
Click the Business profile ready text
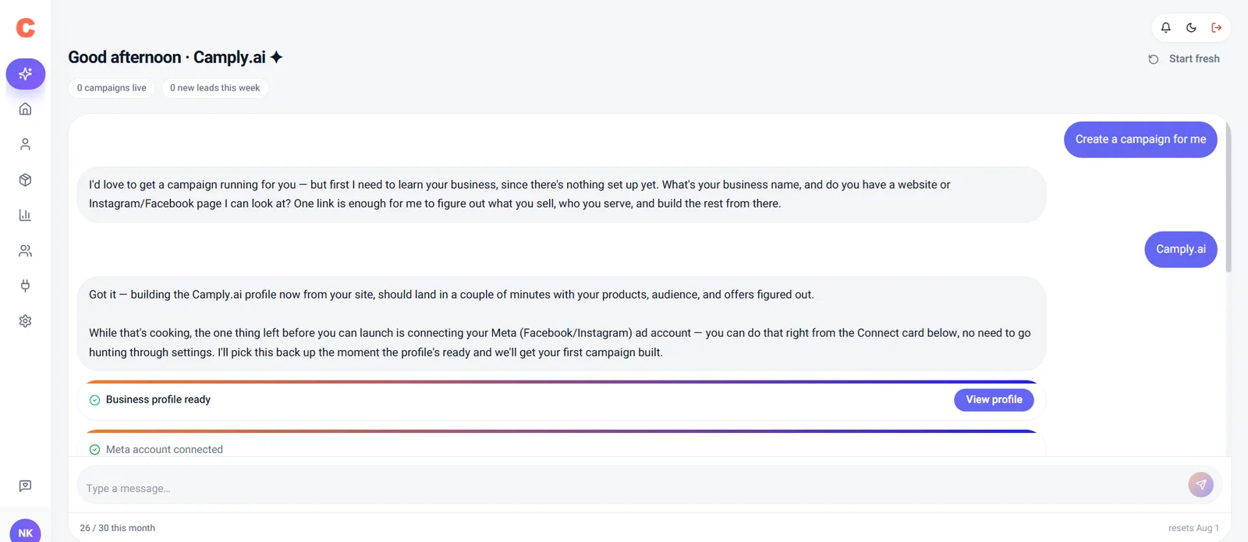tap(158, 399)
